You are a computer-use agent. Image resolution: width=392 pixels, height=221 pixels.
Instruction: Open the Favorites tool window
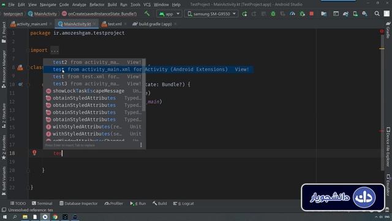click(4, 147)
